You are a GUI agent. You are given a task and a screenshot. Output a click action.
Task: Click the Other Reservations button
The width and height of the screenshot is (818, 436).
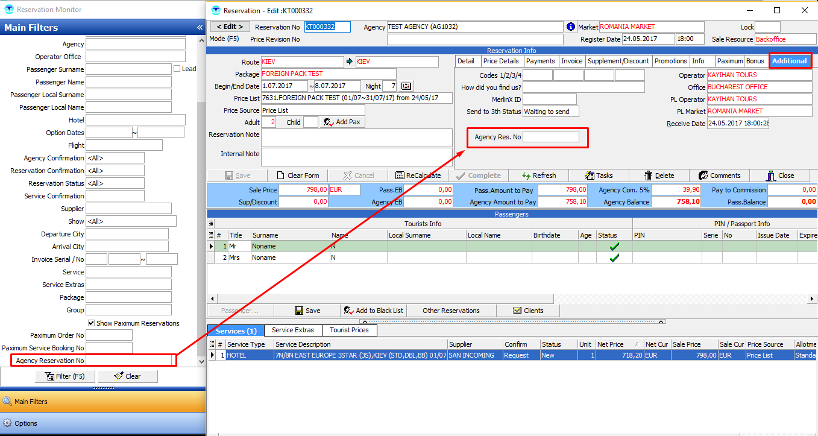[451, 311]
